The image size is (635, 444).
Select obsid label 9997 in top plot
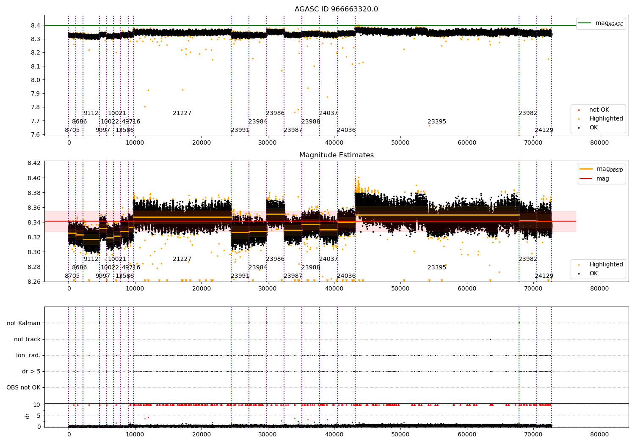click(x=103, y=130)
